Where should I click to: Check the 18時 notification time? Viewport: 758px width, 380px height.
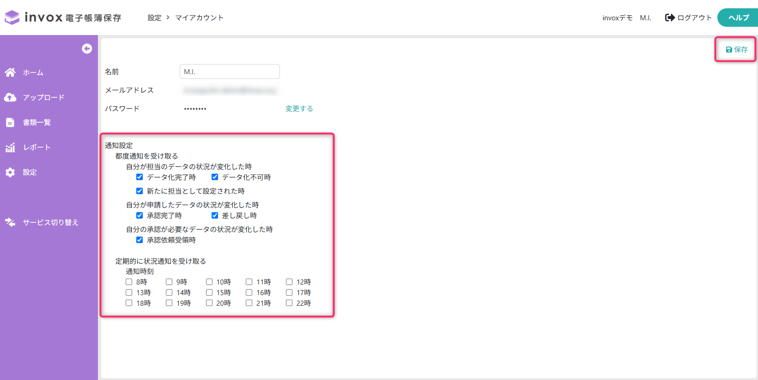tap(129, 303)
